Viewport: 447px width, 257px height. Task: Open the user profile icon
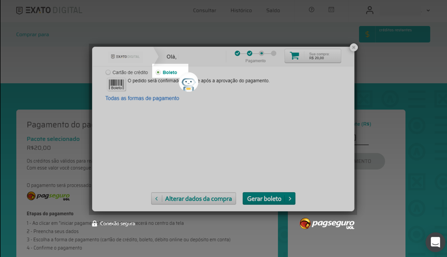tap(370, 10)
